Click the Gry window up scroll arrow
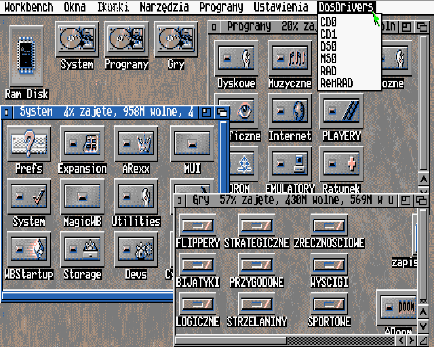This screenshot has width=434, height=347. point(423,312)
